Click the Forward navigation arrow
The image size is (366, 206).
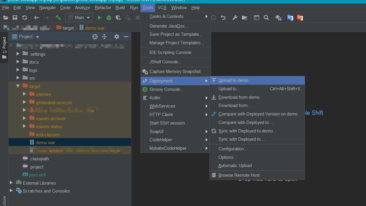point(46,18)
